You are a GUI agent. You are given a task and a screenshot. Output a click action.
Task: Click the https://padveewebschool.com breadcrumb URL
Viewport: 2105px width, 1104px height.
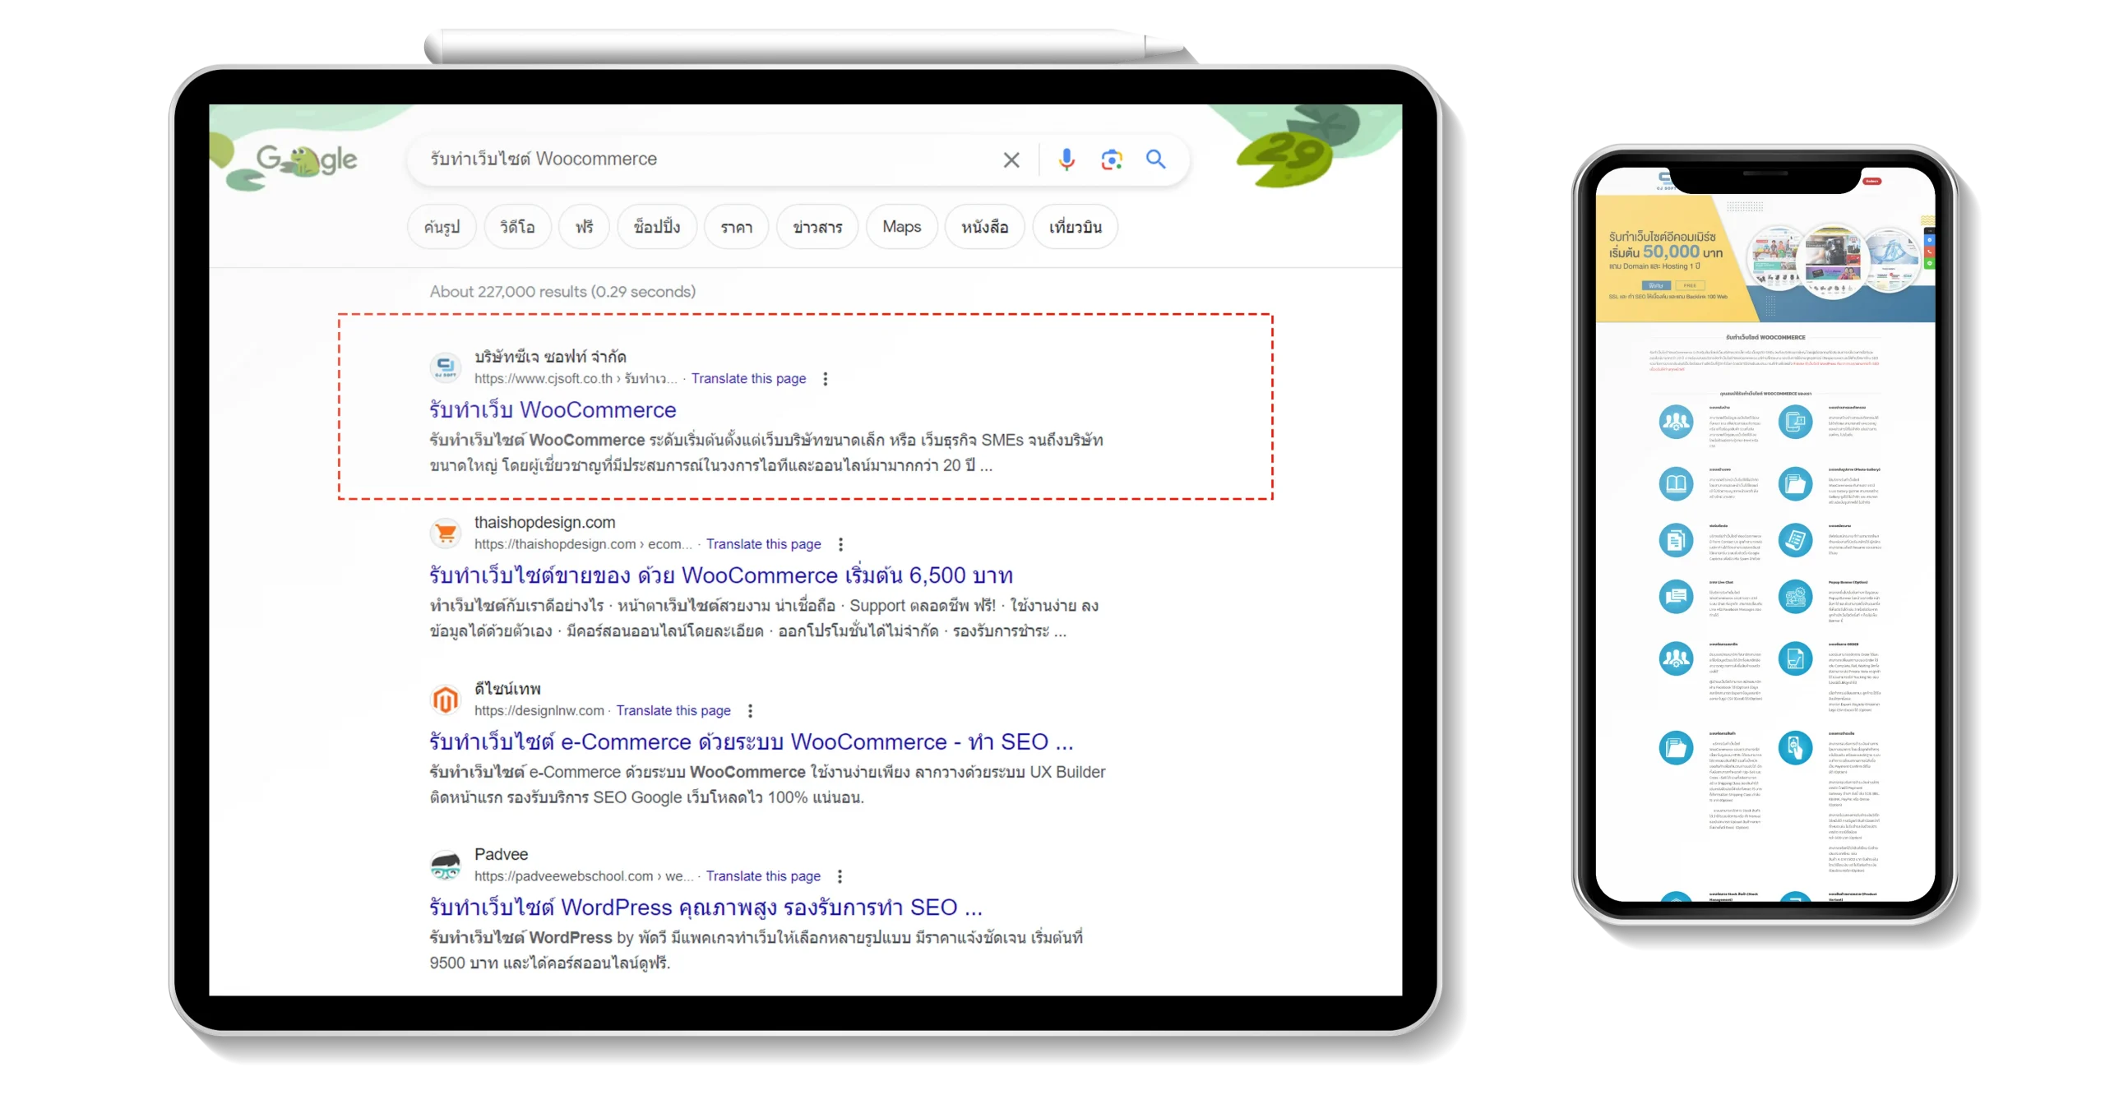(582, 876)
